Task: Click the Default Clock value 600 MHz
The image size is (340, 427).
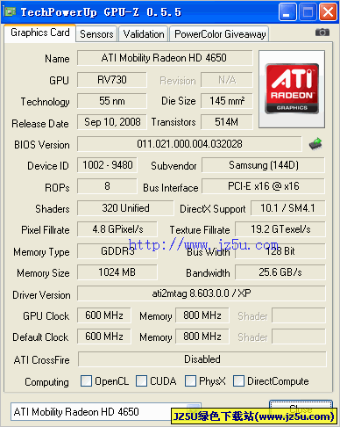Action: [x=104, y=337]
